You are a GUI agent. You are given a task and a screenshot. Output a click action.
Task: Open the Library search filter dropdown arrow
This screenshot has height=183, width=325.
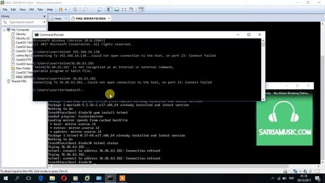point(44,22)
